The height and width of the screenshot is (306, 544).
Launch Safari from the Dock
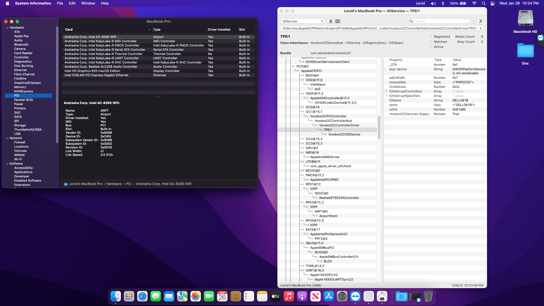[x=142, y=296]
